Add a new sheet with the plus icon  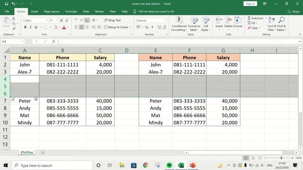tap(43, 153)
